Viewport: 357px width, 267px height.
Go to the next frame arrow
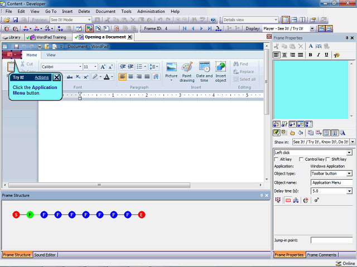click(201, 28)
